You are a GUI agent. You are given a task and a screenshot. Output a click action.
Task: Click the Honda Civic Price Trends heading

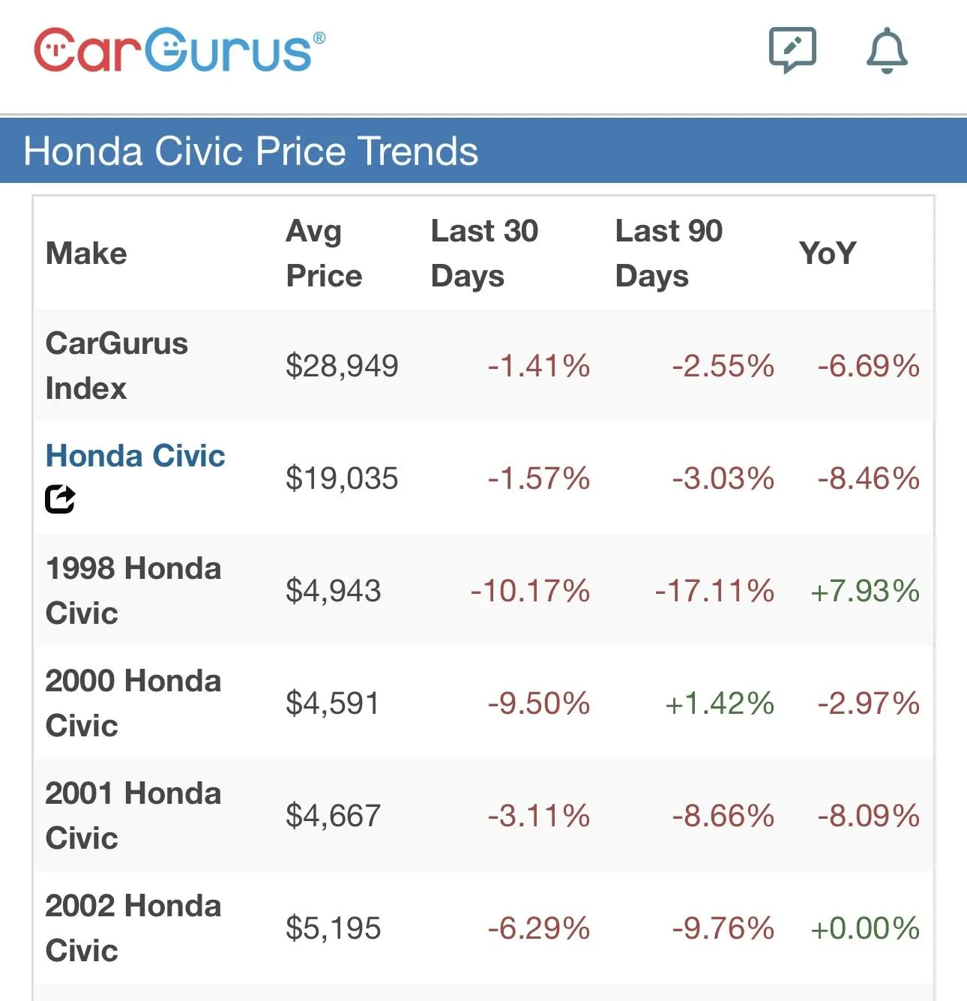point(251,151)
